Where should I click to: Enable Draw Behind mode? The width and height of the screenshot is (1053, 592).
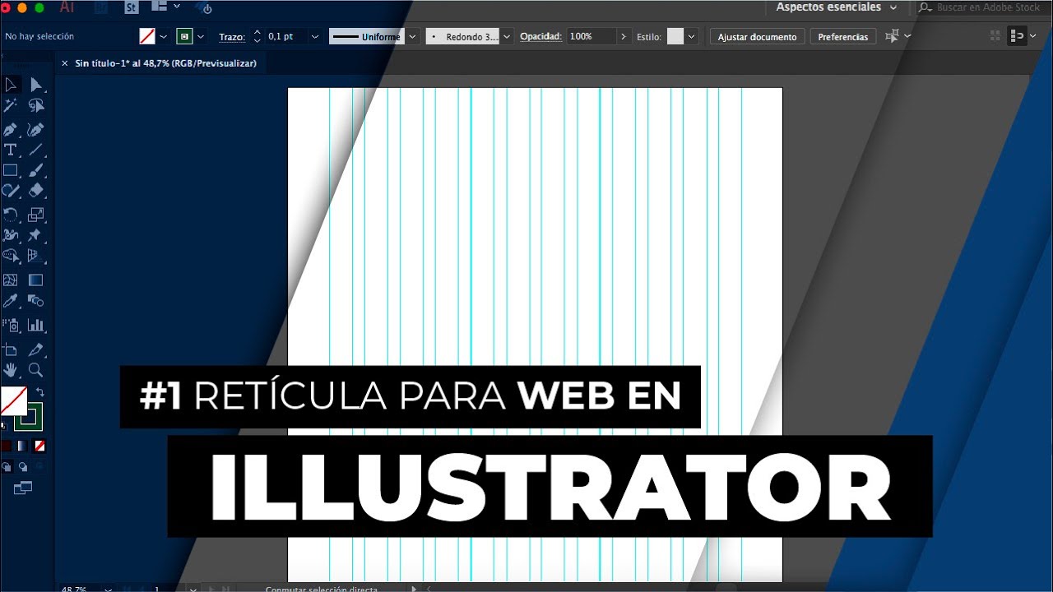23,466
